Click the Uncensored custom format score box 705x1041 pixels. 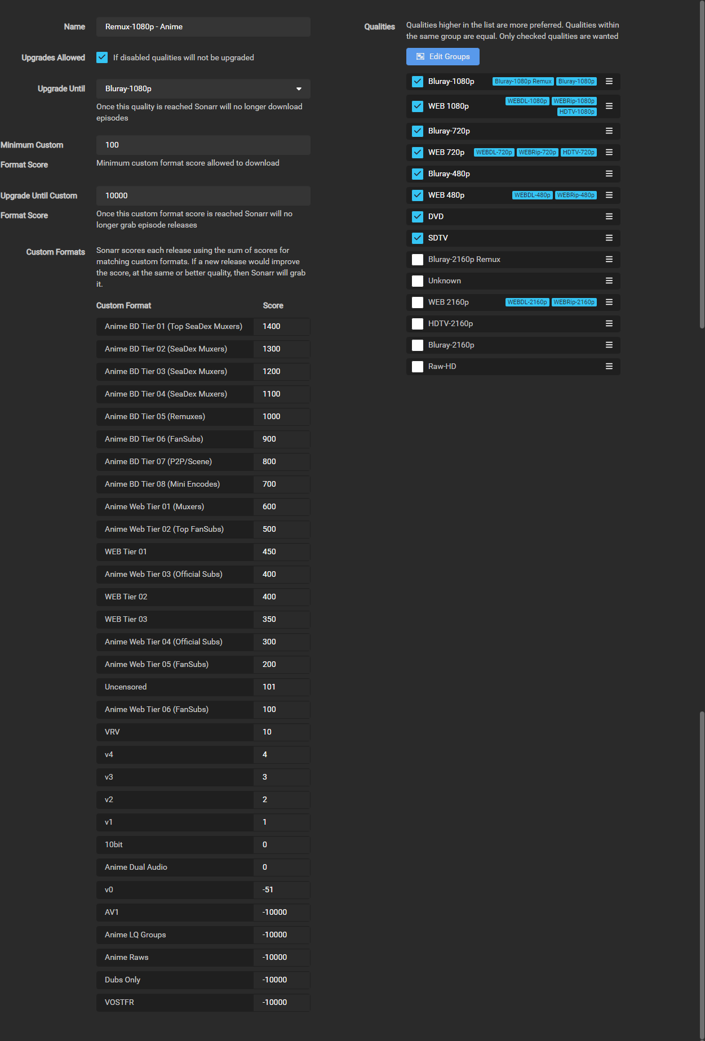(281, 687)
